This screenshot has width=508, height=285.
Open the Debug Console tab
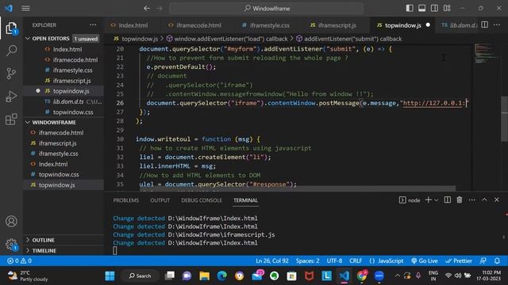pyautogui.click(x=202, y=200)
